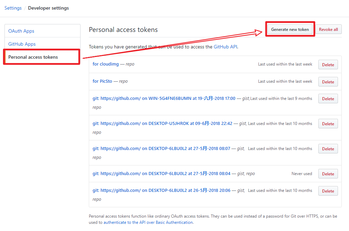Open OAuth Apps in sidebar
Image resolution: width=349 pixels, height=231 pixels.
coord(21,31)
